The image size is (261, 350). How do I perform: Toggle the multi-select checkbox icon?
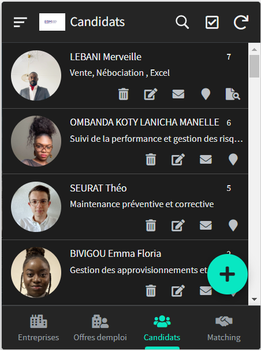[212, 22]
